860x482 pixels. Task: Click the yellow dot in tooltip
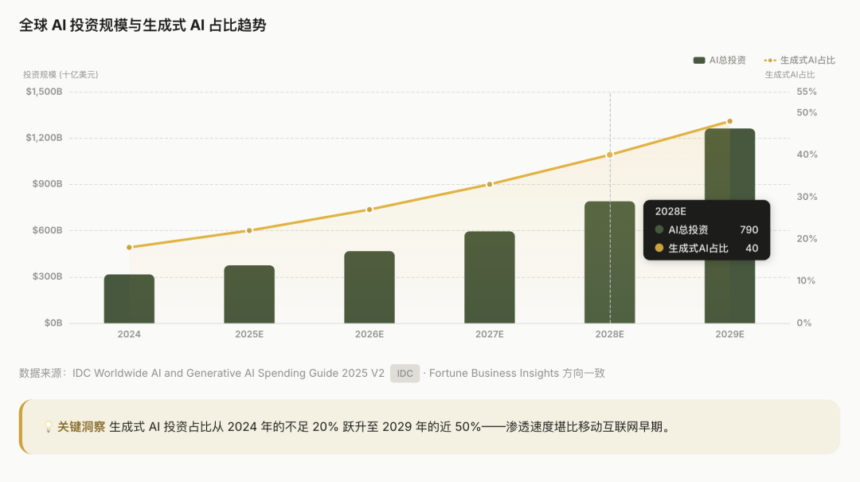[659, 248]
